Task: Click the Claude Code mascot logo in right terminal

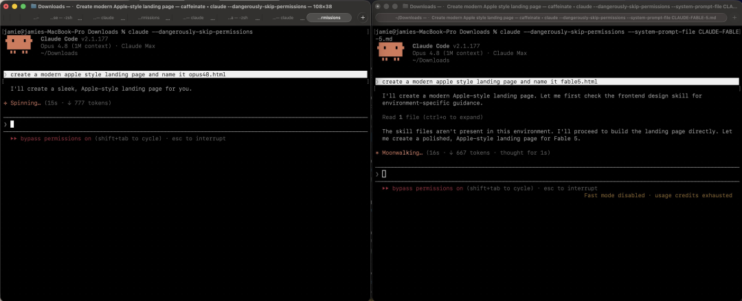Action: coord(390,52)
